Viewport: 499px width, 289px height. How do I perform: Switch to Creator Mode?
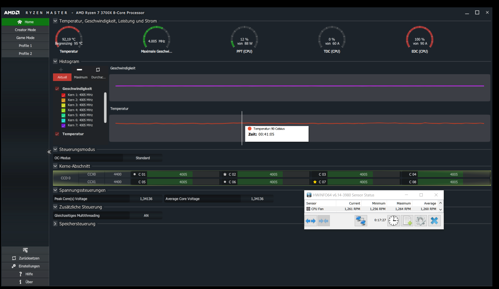pos(25,30)
